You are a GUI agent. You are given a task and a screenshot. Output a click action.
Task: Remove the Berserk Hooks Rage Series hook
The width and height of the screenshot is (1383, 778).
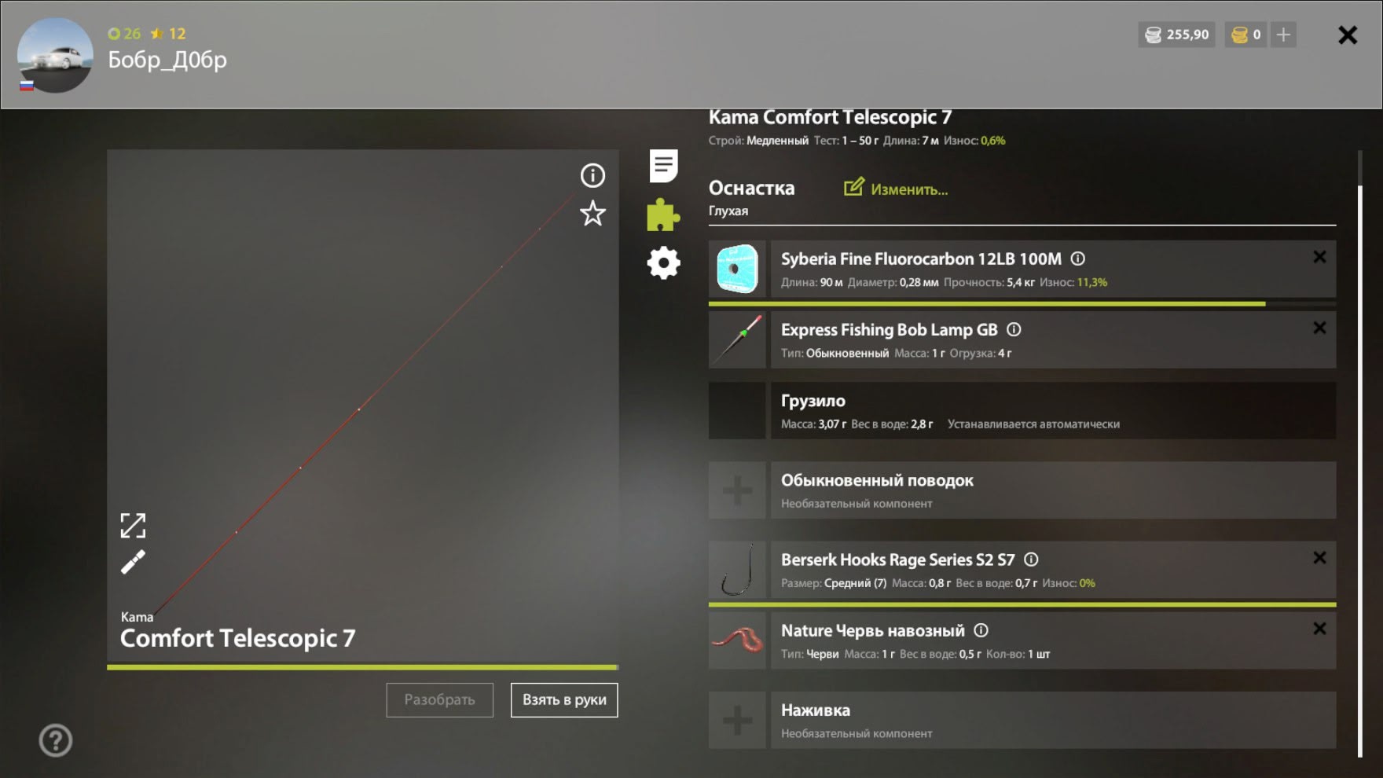[x=1319, y=557]
